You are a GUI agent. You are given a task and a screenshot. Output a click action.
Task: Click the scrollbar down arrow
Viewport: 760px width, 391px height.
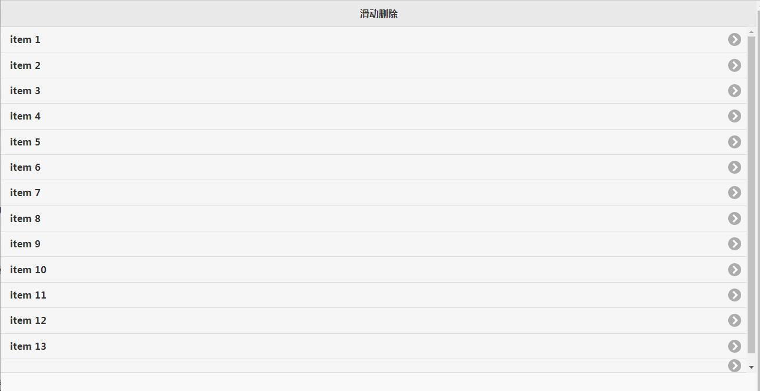(x=751, y=367)
